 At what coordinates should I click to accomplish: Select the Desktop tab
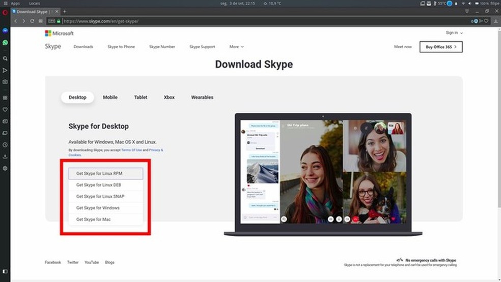coord(77,97)
